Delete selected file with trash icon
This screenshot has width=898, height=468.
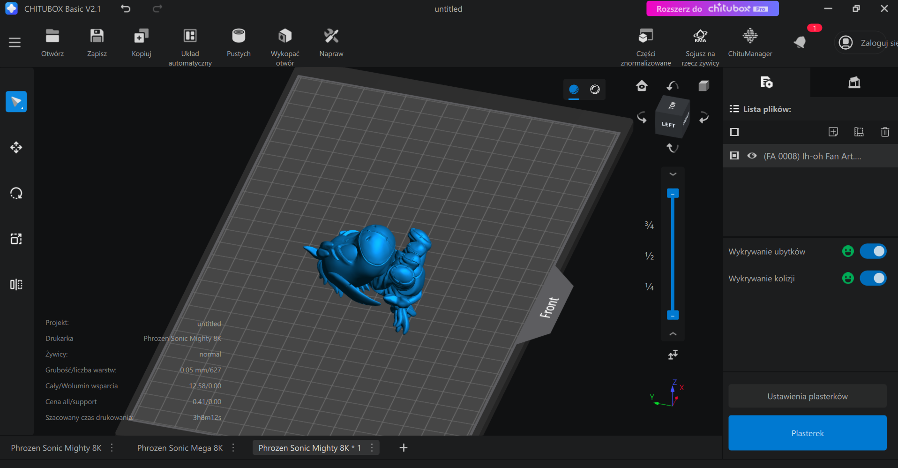point(885,132)
